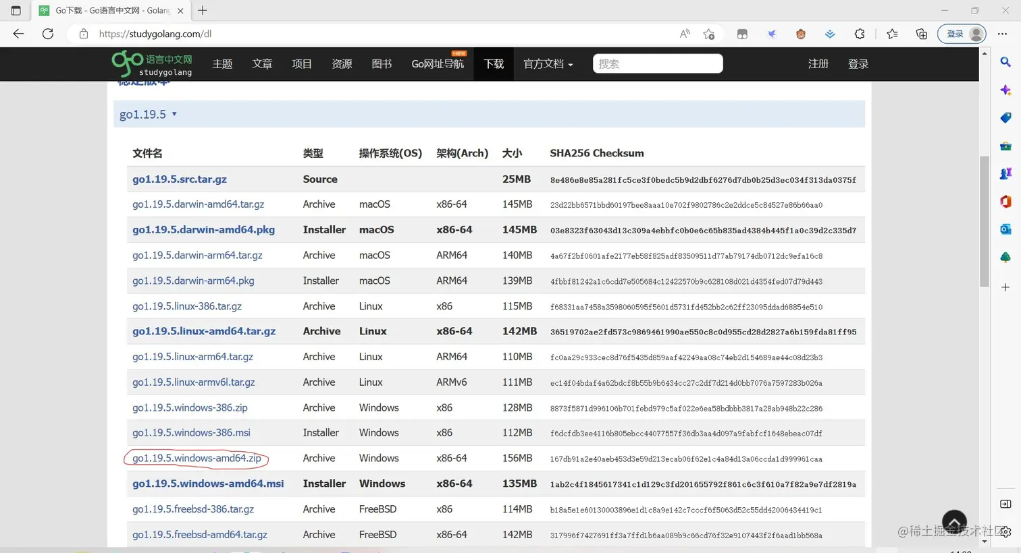Open the sidebar Games icon
The image size is (1021, 553).
1005,173
